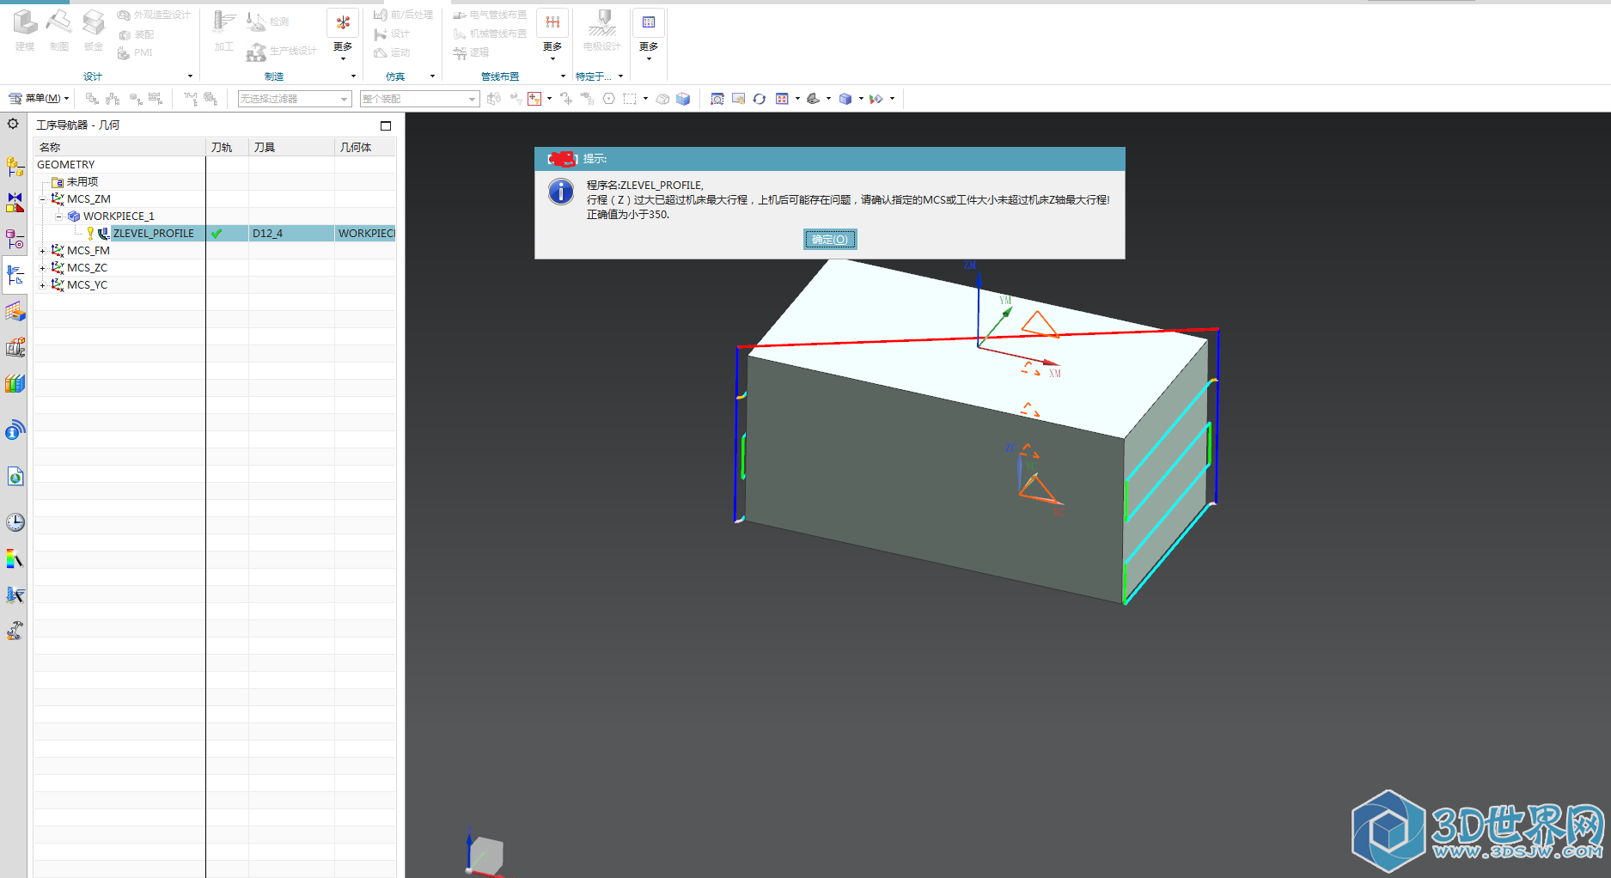Click the 刀具 column header
This screenshot has width=1611, height=878.
[292, 148]
